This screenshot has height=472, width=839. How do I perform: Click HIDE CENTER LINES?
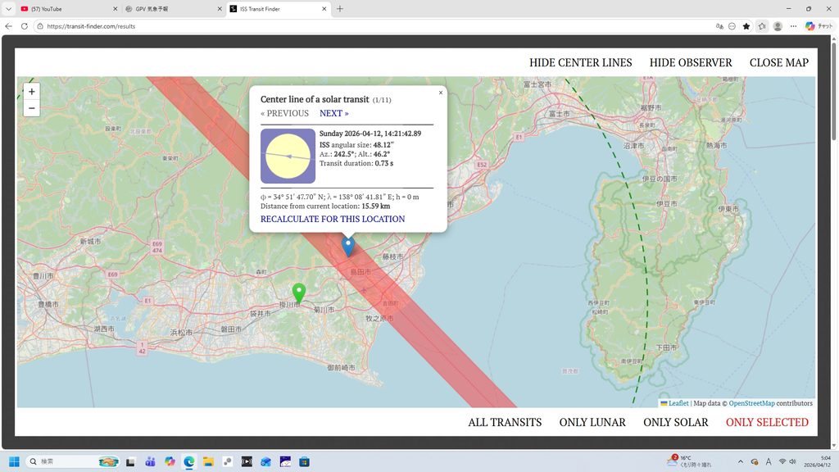click(581, 62)
